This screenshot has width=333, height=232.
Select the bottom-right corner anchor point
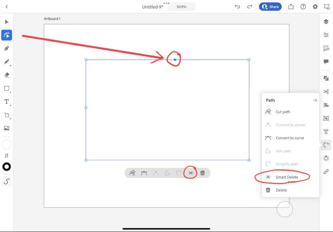(x=249, y=160)
